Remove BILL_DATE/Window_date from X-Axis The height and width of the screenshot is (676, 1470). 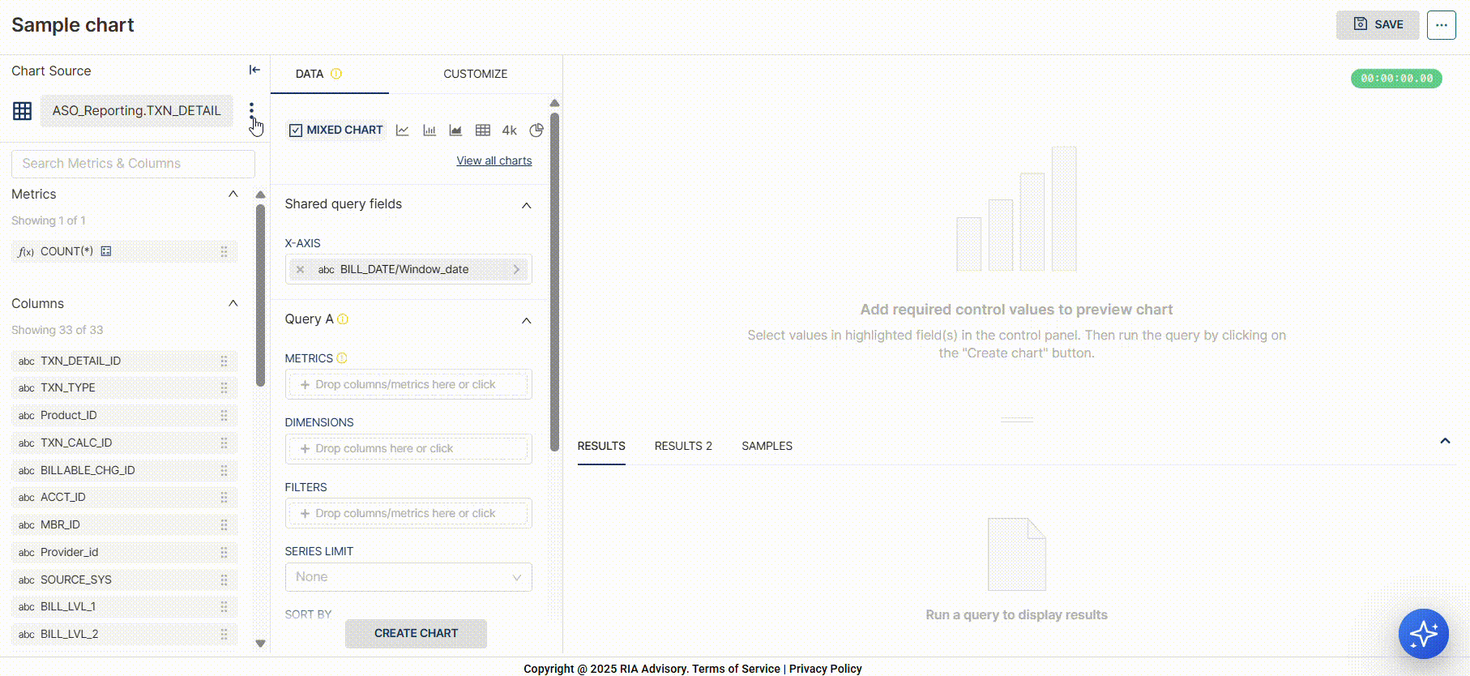click(x=301, y=270)
